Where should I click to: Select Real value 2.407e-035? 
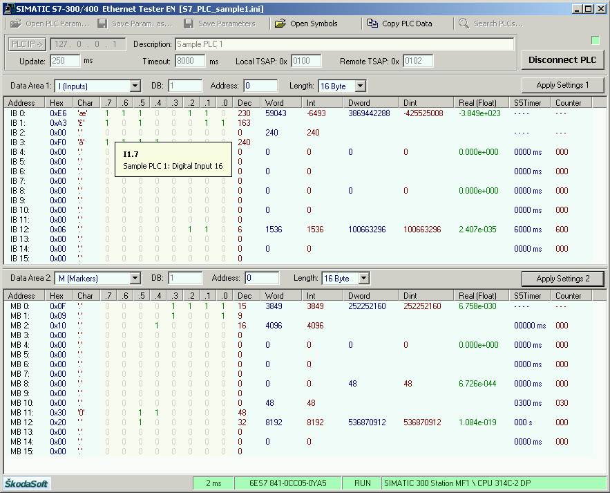pos(478,230)
